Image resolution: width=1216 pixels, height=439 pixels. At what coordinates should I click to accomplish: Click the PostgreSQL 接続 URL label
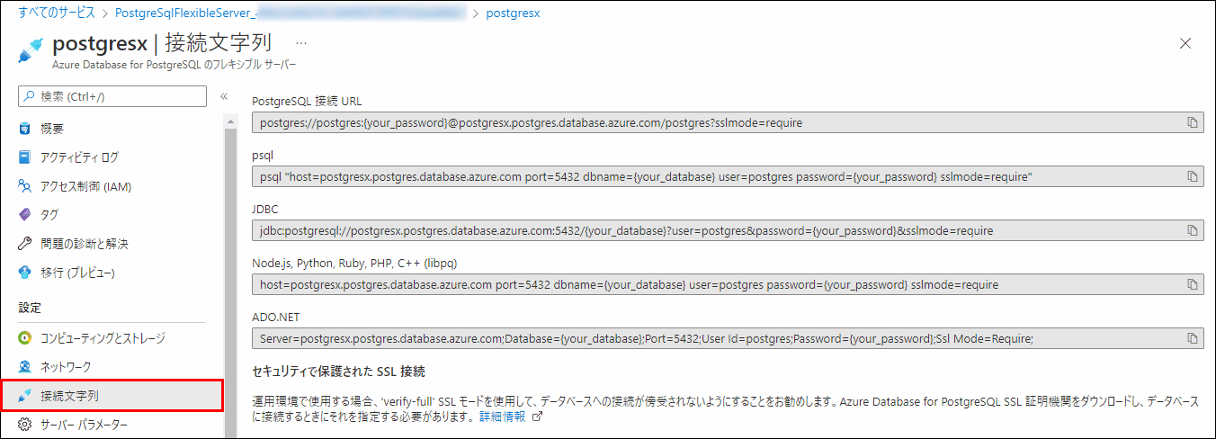307,101
